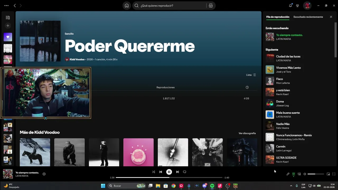The image size is (338, 190).
Task: Open the weather widget showing 8°C
Action: pos(11,186)
